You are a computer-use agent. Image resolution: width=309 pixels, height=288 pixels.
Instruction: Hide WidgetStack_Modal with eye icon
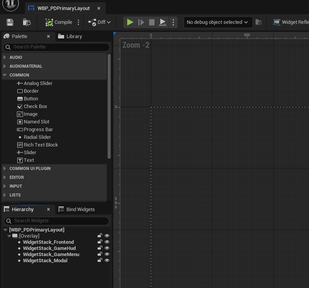click(x=107, y=260)
